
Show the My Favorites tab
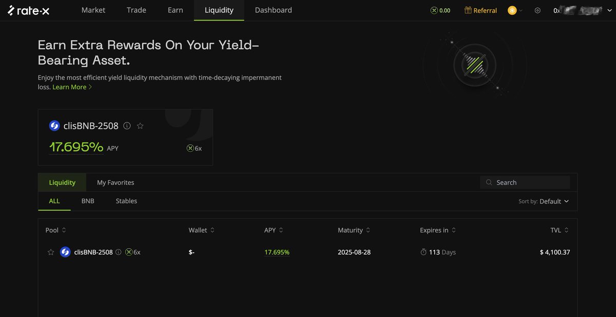click(x=115, y=183)
